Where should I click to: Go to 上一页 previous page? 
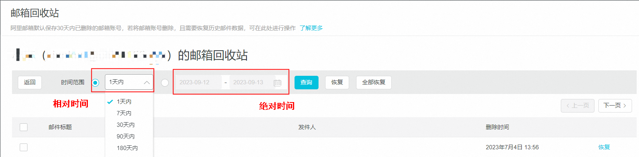click(577, 106)
